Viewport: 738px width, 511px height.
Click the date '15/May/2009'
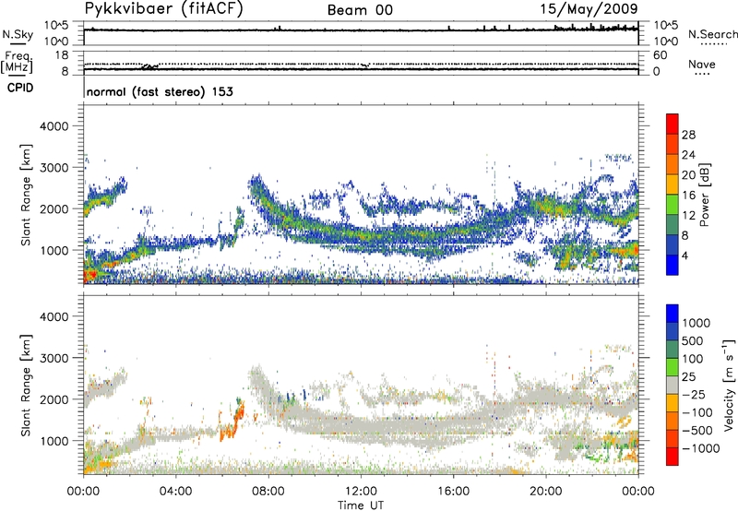[x=589, y=9]
